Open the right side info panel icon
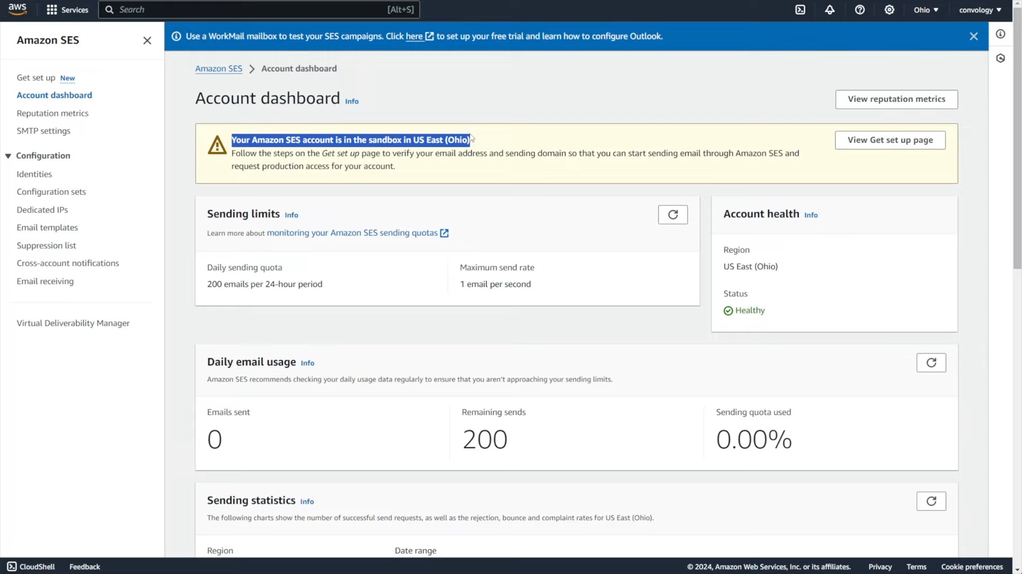Screen dimensions: 1022x574 point(1001,34)
